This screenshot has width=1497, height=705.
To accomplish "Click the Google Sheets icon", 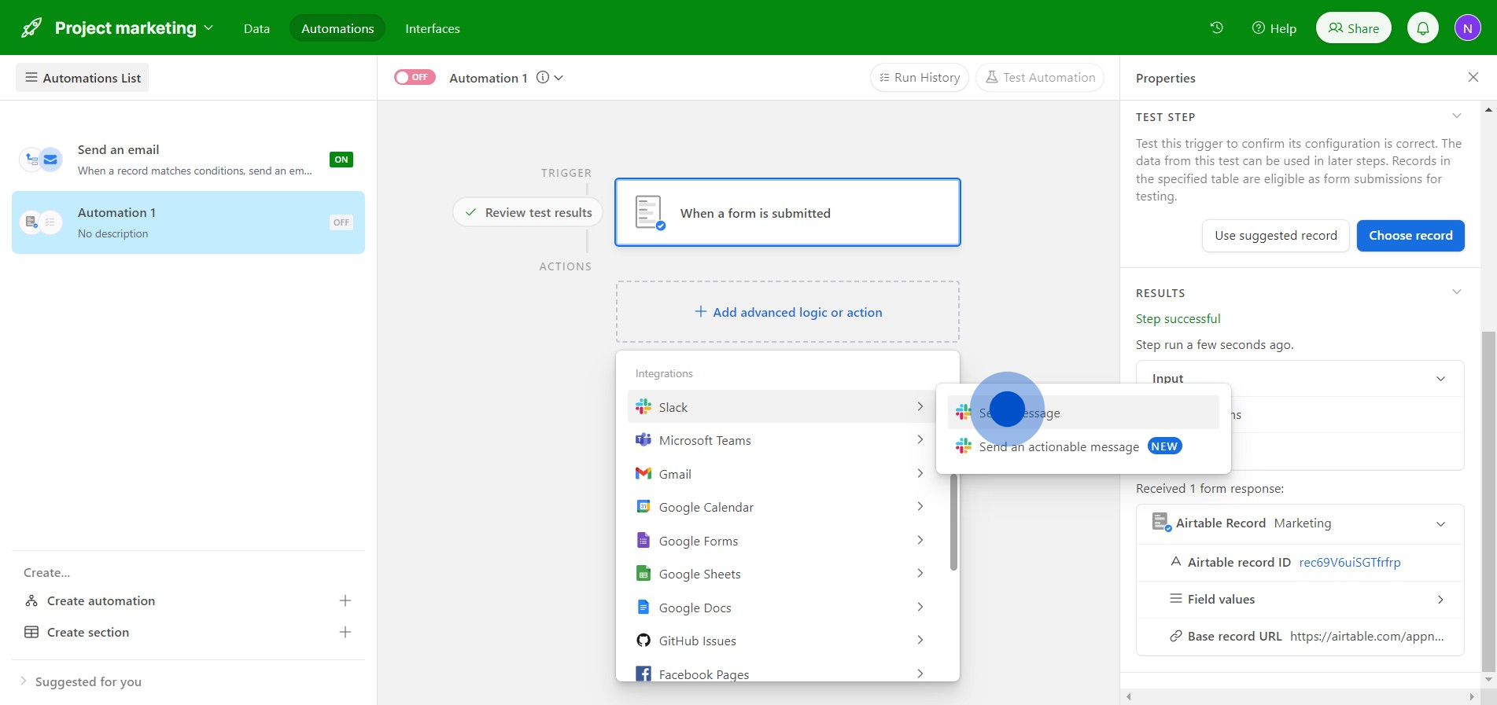I will pos(643,574).
